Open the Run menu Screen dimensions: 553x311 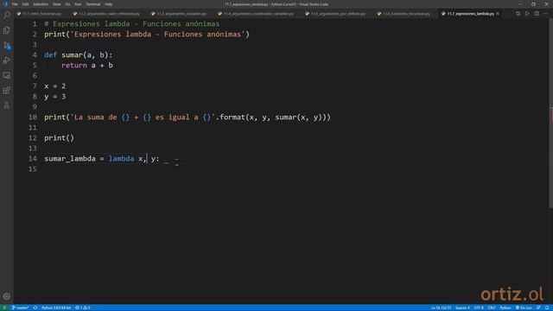pos(78,4)
